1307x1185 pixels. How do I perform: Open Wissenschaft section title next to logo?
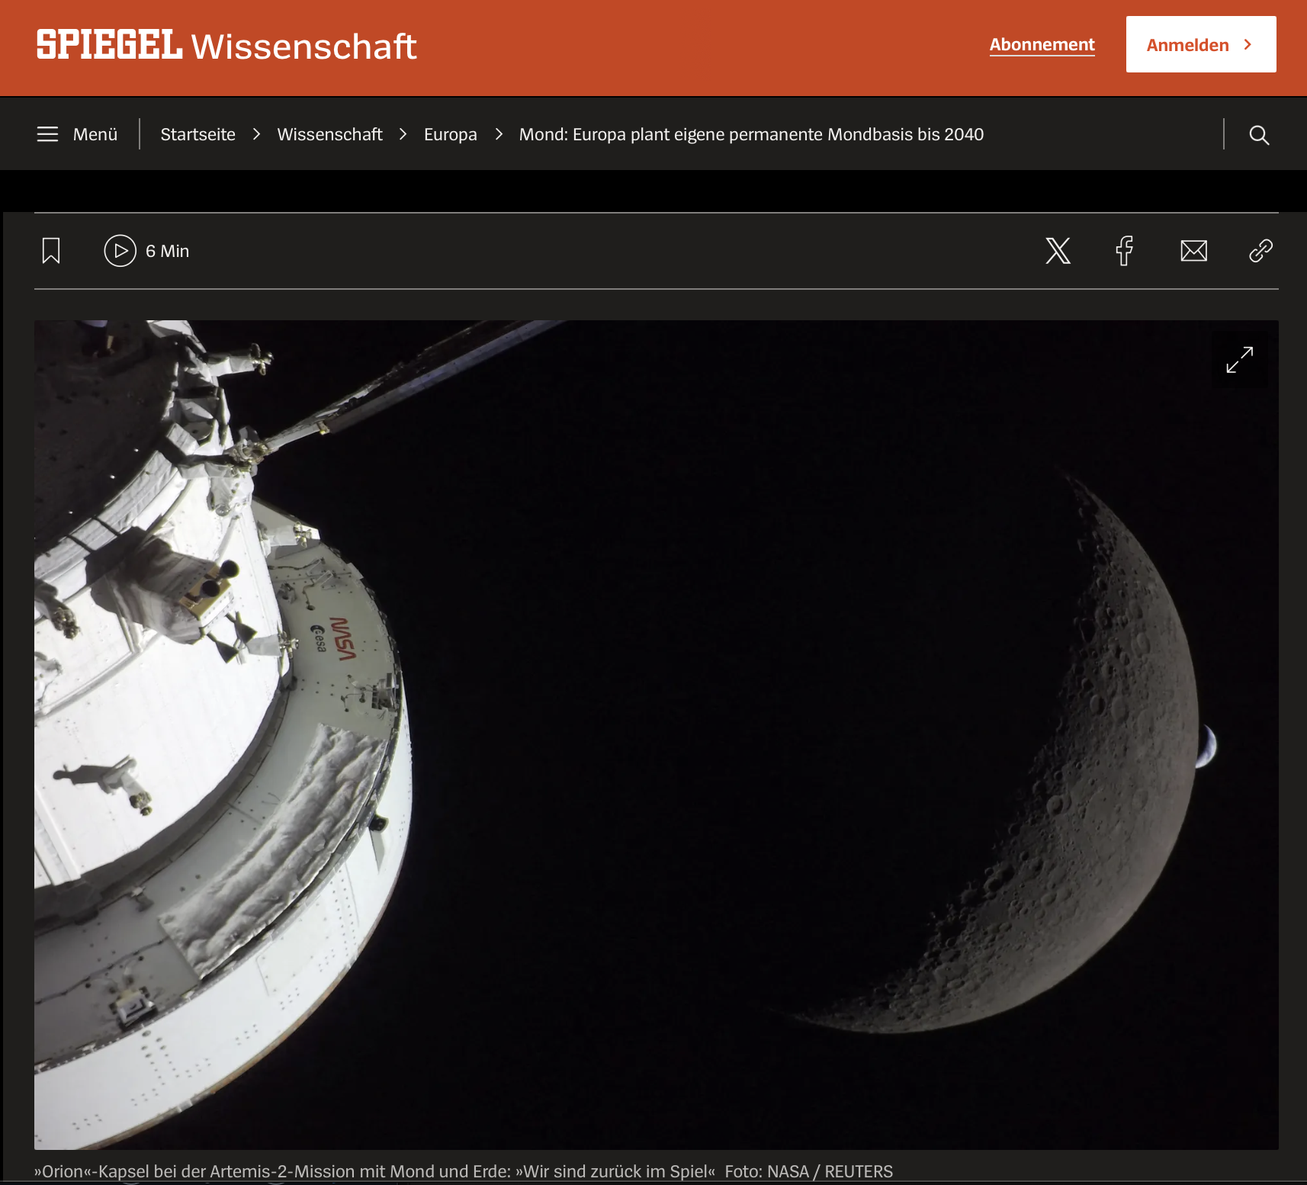click(303, 47)
